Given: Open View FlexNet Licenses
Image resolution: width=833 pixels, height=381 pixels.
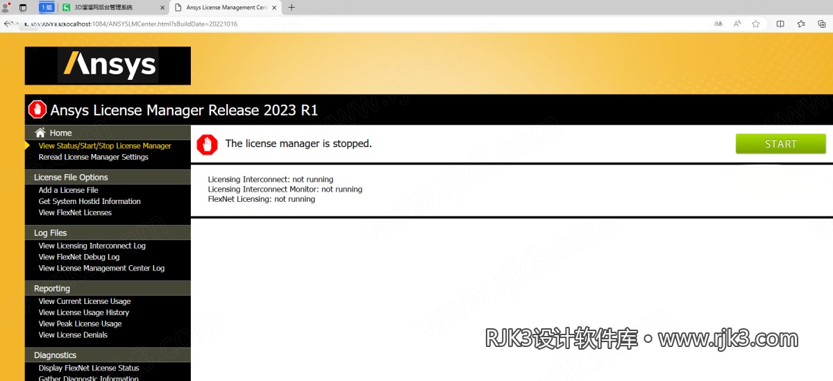Looking at the screenshot, I should pyautogui.click(x=75, y=212).
